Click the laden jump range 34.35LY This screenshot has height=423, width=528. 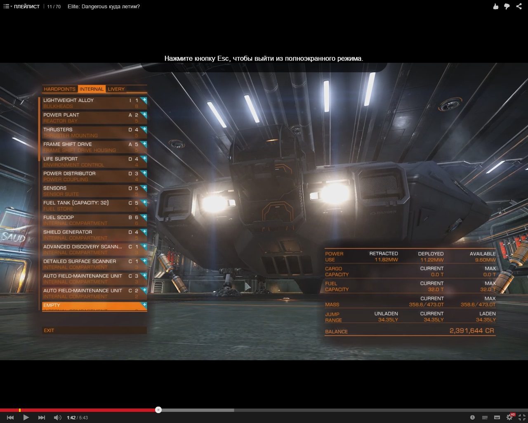coord(486,320)
